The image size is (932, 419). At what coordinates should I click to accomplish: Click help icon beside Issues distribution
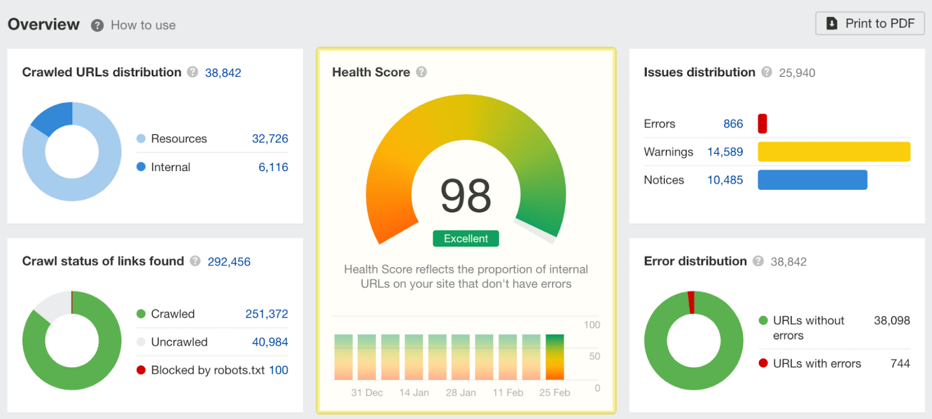point(767,72)
